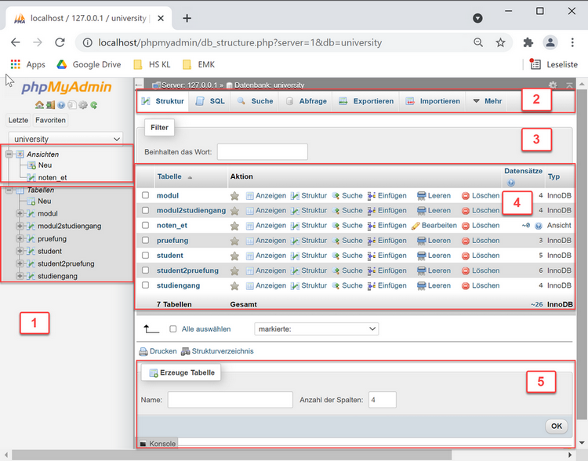
Task: Expand the modul tree node
Action: (x=20, y=213)
